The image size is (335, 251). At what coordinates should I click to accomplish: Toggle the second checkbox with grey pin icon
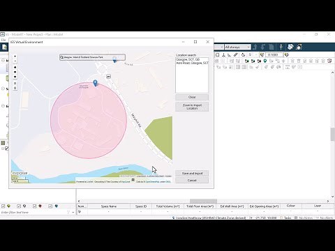point(19,206)
